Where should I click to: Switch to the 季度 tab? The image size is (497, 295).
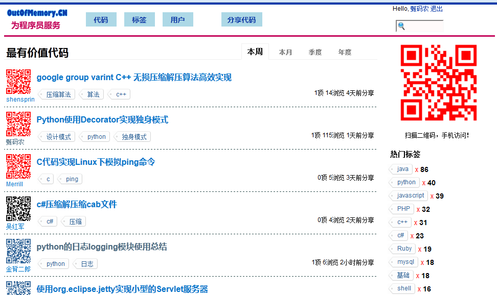[315, 52]
